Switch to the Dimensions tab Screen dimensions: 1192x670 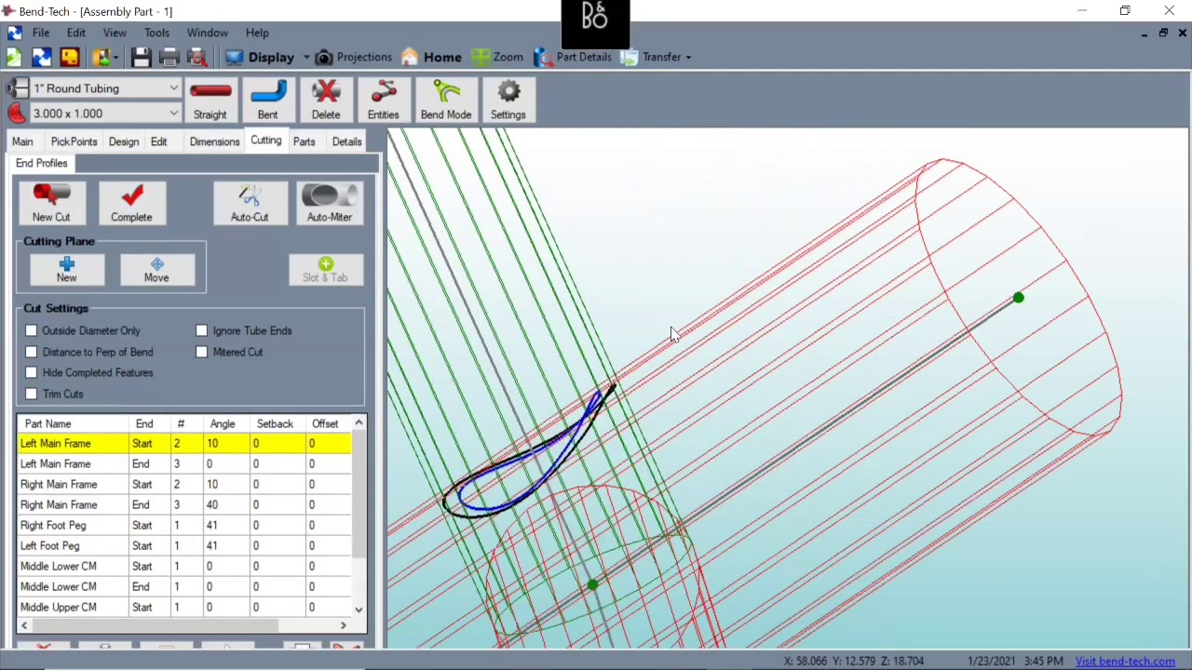tap(214, 141)
